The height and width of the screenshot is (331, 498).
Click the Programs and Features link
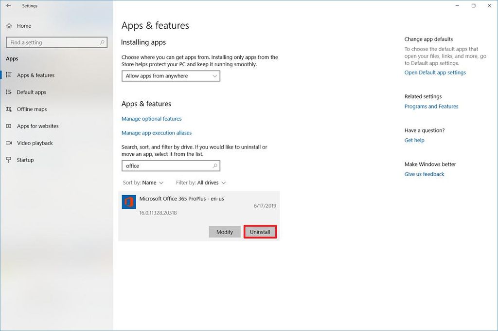click(431, 106)
